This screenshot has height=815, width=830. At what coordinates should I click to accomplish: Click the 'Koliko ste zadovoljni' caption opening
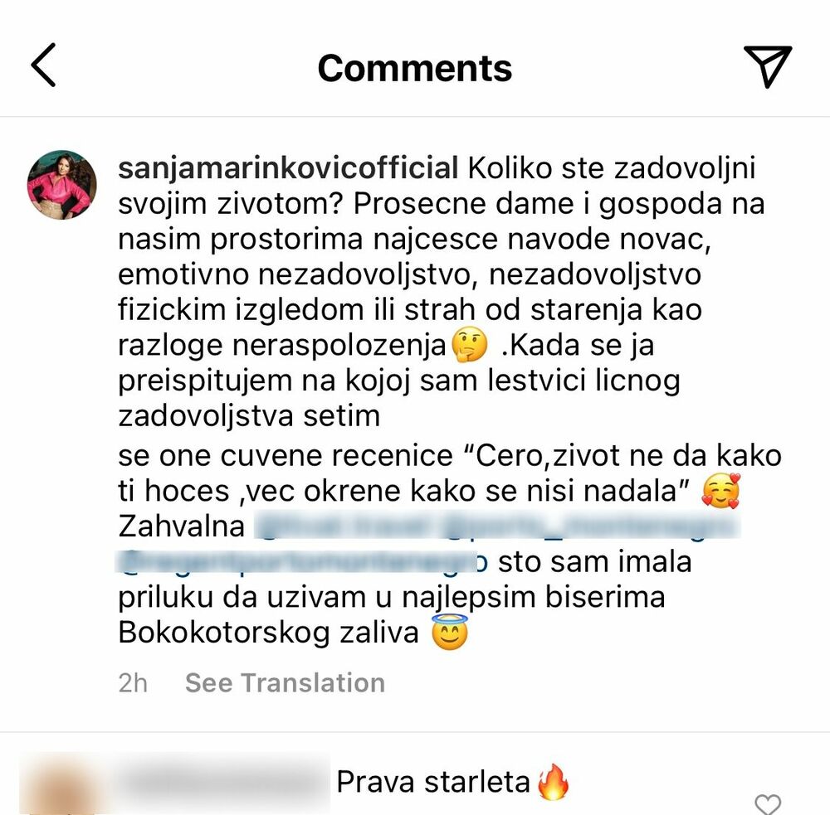point(612,168)
